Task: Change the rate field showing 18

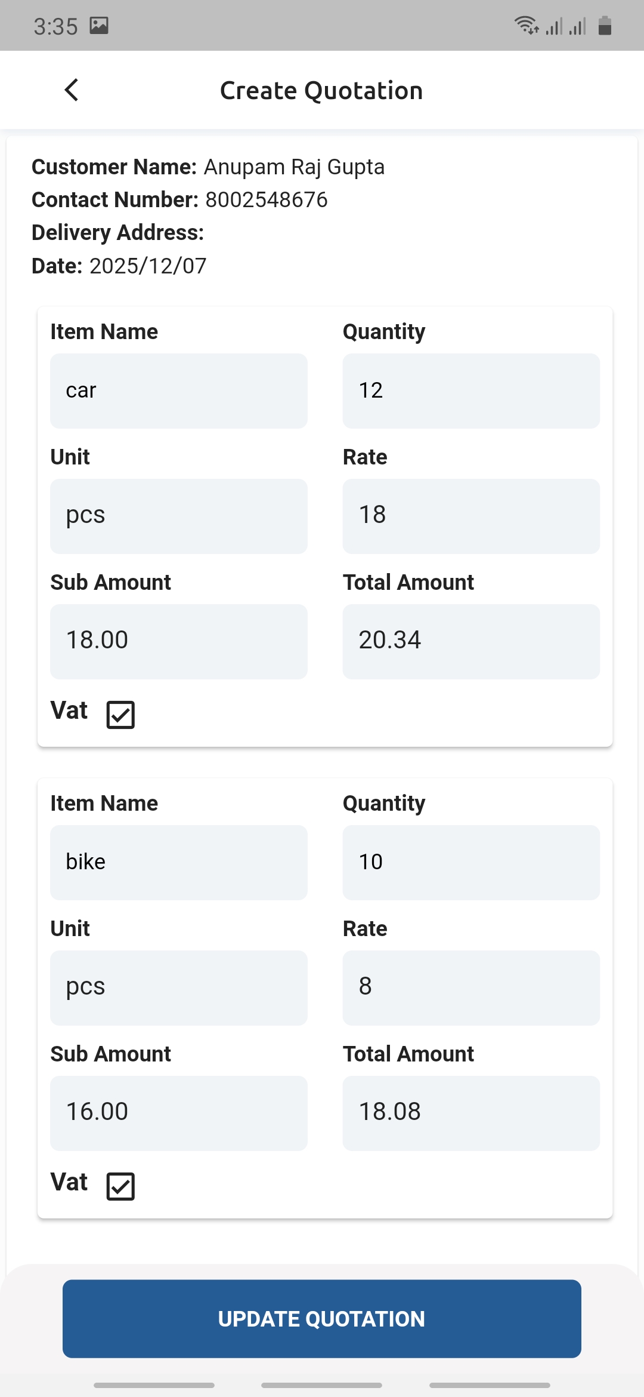Action: [471, 516]
